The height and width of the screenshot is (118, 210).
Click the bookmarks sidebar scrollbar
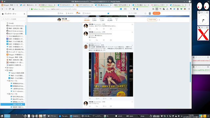(x=26, y=30)
